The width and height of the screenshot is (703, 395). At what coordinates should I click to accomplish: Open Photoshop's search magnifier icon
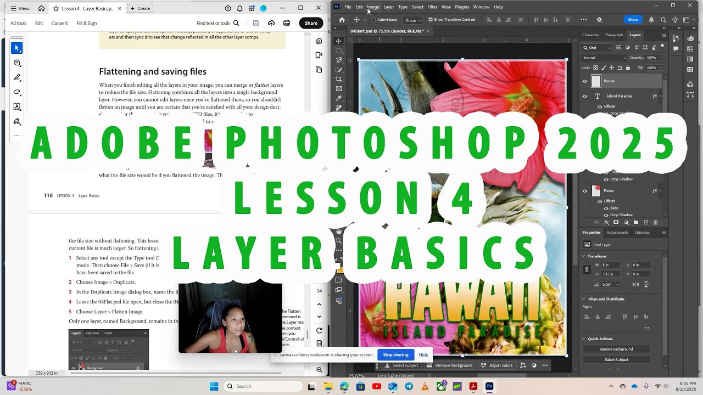tap(663, 20)
